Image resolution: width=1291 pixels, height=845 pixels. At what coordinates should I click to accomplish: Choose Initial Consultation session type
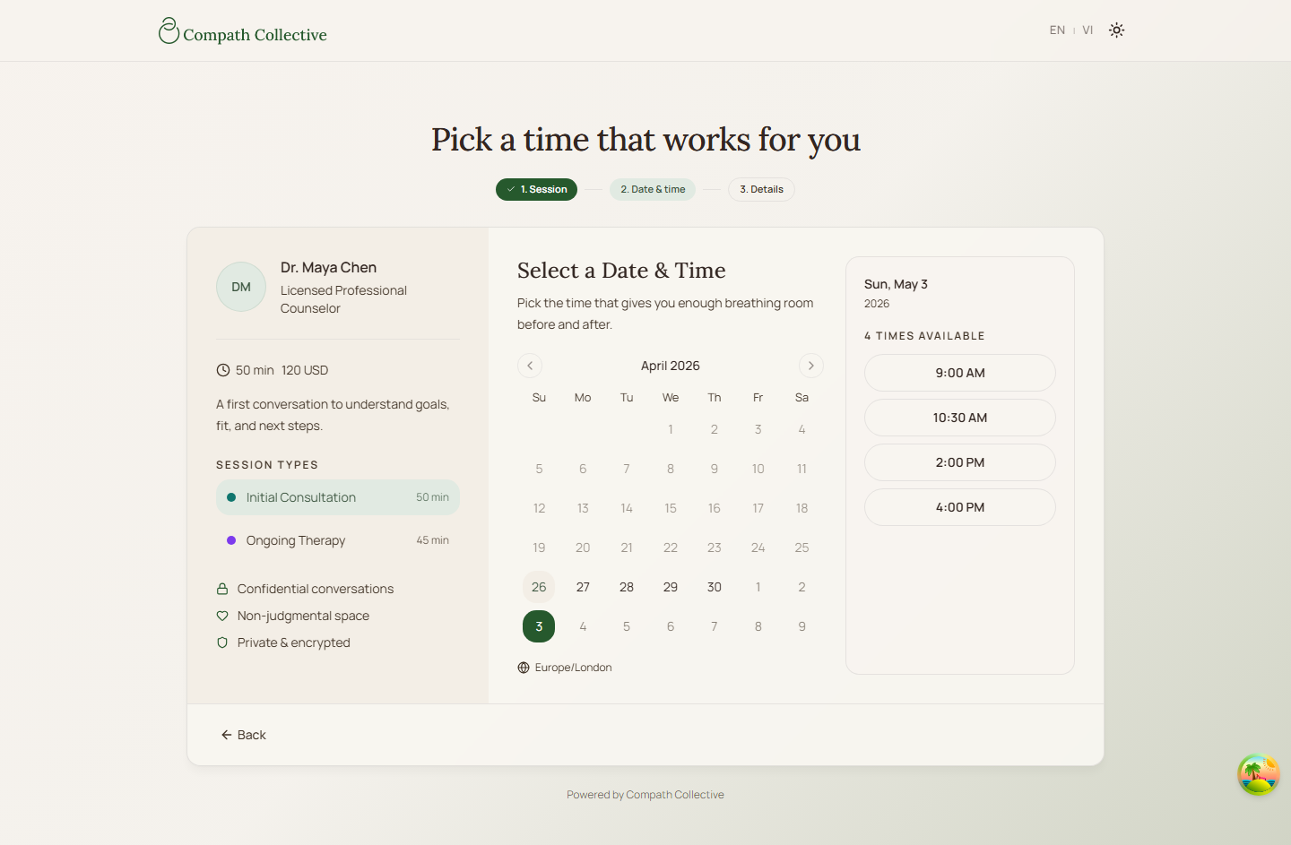[338, 497]
